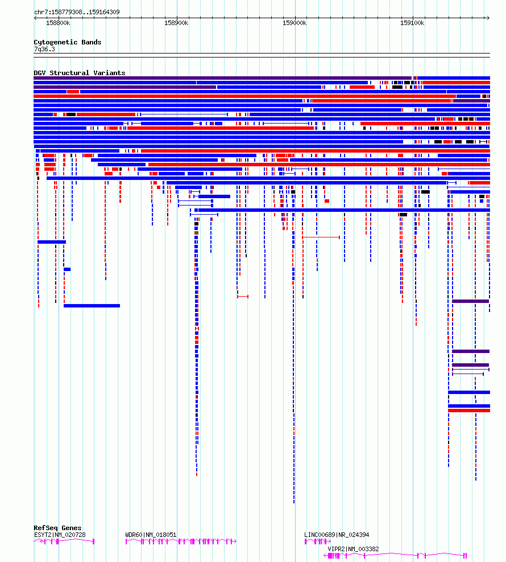Screen dimensions: 506x562
Task: Click the WDR60 gene exon glyph
Action: 181,541
